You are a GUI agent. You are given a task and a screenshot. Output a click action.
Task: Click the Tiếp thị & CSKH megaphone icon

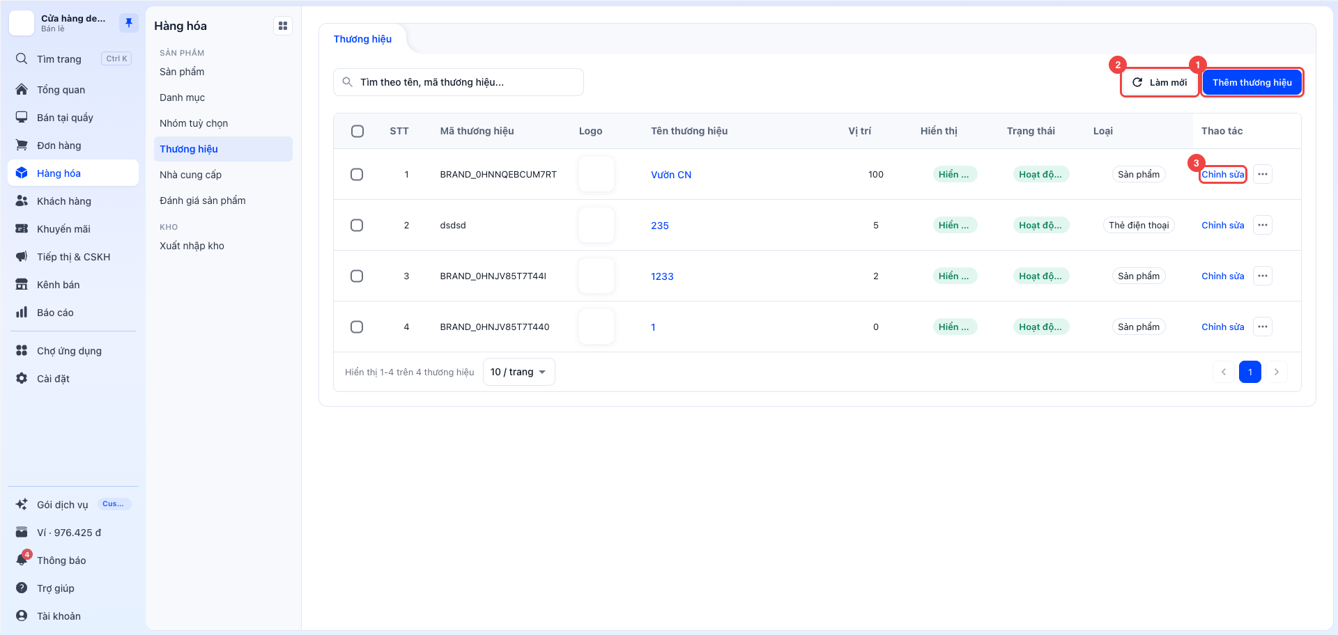pos(22,257)
